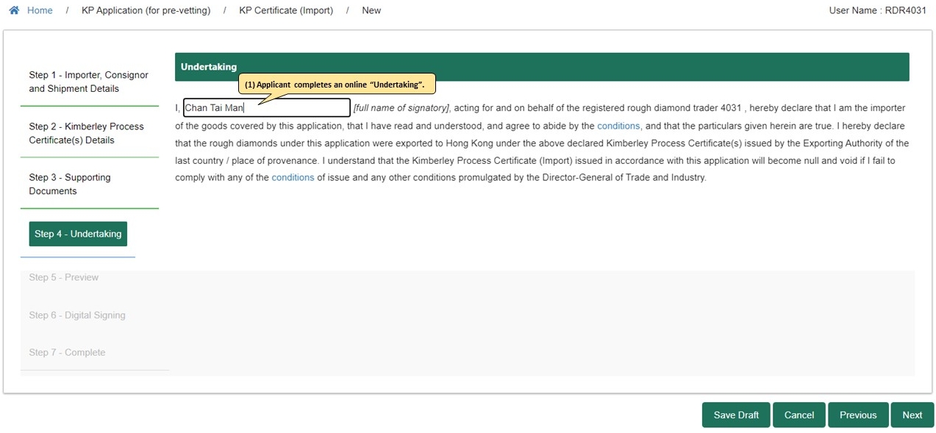This screenshot has height=433, width=936.
Task: Click disabled Step 5 - Preview item
Action: [x=64, y=277]
